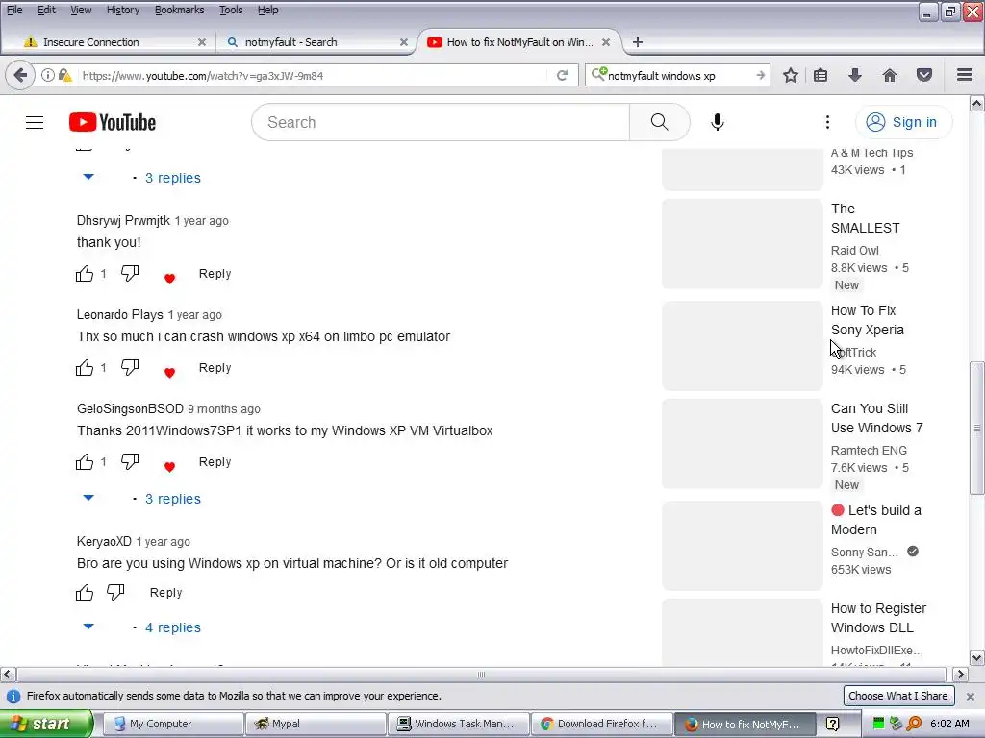This screenshot has width=985, height=738.
Task: Open the Tools menu
Action: pyautogui.click(x=231, y=10)
